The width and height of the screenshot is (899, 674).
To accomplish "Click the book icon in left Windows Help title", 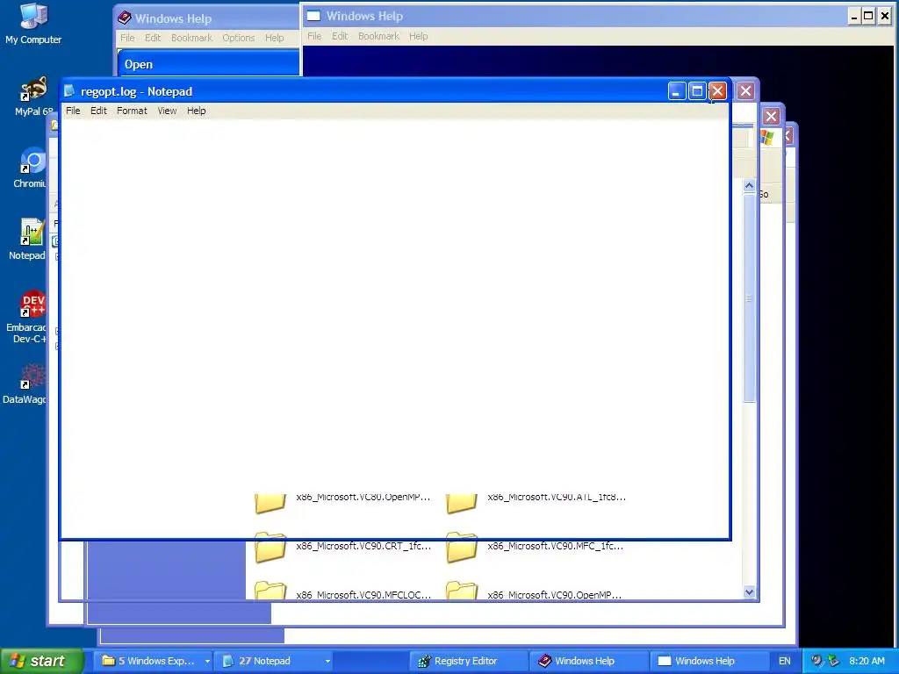I will pos(125,18).
